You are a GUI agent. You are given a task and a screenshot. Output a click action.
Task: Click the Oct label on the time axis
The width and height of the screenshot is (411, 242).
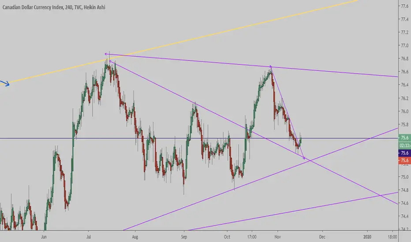[227, 237]
